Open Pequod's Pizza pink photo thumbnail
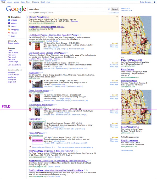Image resolution: width=157 pixels, height=179 pixels. click(37, 141)
